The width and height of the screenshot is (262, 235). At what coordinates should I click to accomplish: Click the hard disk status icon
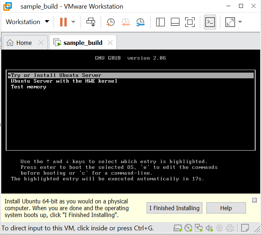(178, 228)
